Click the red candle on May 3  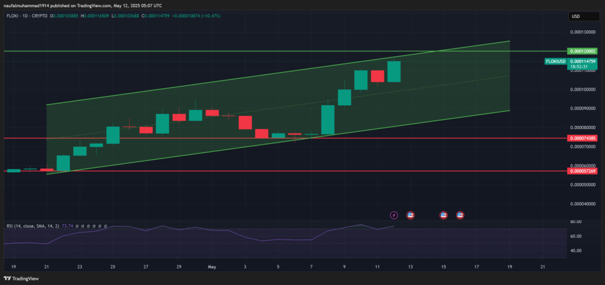click(x=245, y=122)
